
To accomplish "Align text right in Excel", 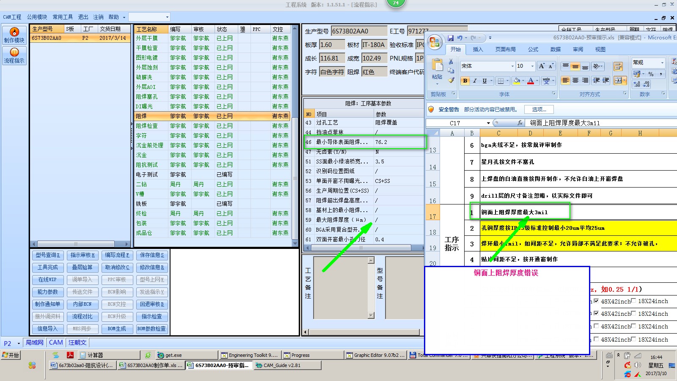I will (585, 80).
